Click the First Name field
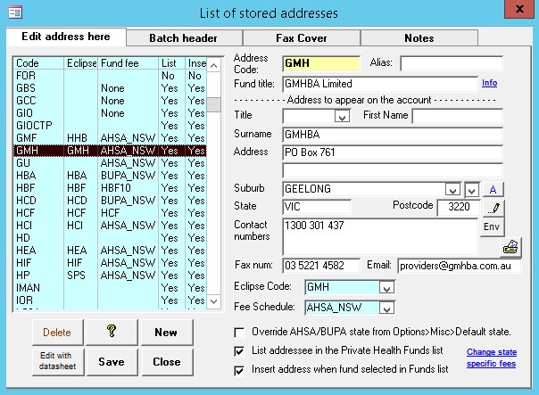This screenshot has width=539, height=395. [458, 116]
